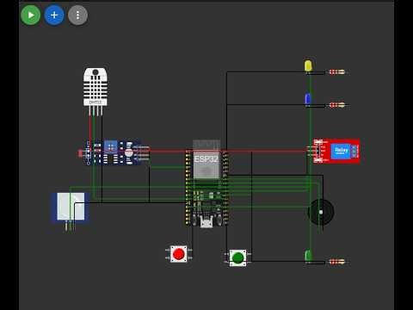413x310 pixels.
Task: Click the red pushbutton component
Action: [179, 254]
